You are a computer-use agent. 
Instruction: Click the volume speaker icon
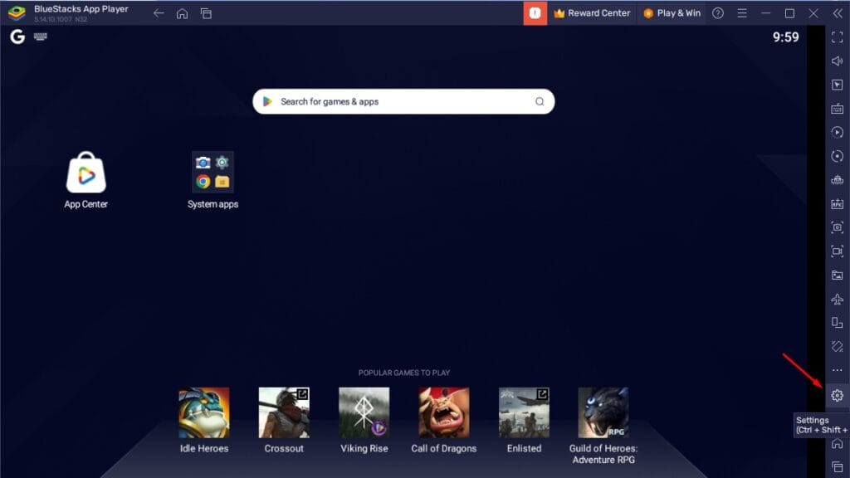[x=837, y=61]
